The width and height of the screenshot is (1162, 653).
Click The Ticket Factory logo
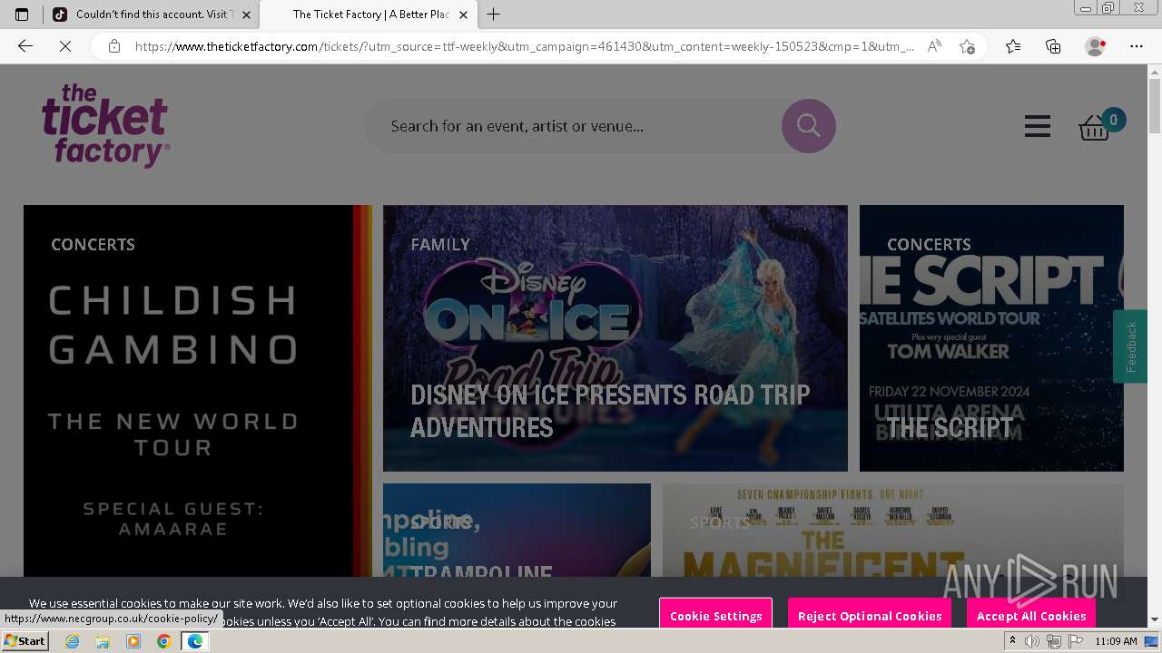105,125
